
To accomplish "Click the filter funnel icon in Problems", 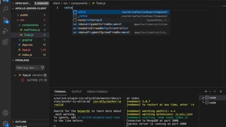I will pos(42,68).
